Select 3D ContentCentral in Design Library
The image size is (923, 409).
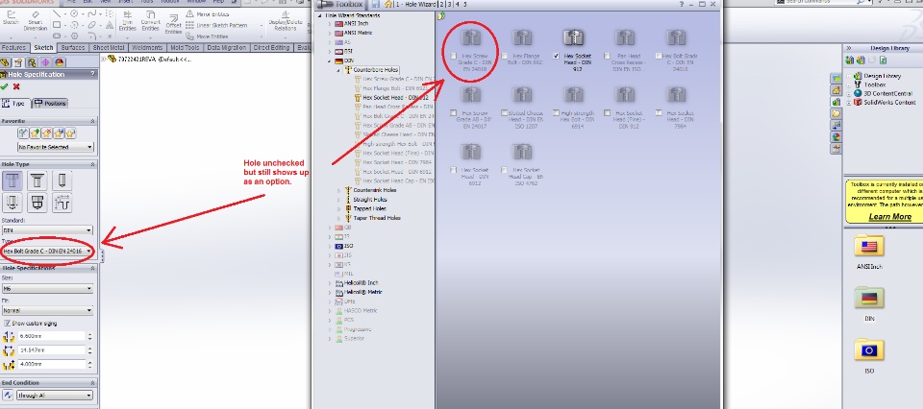888,93
